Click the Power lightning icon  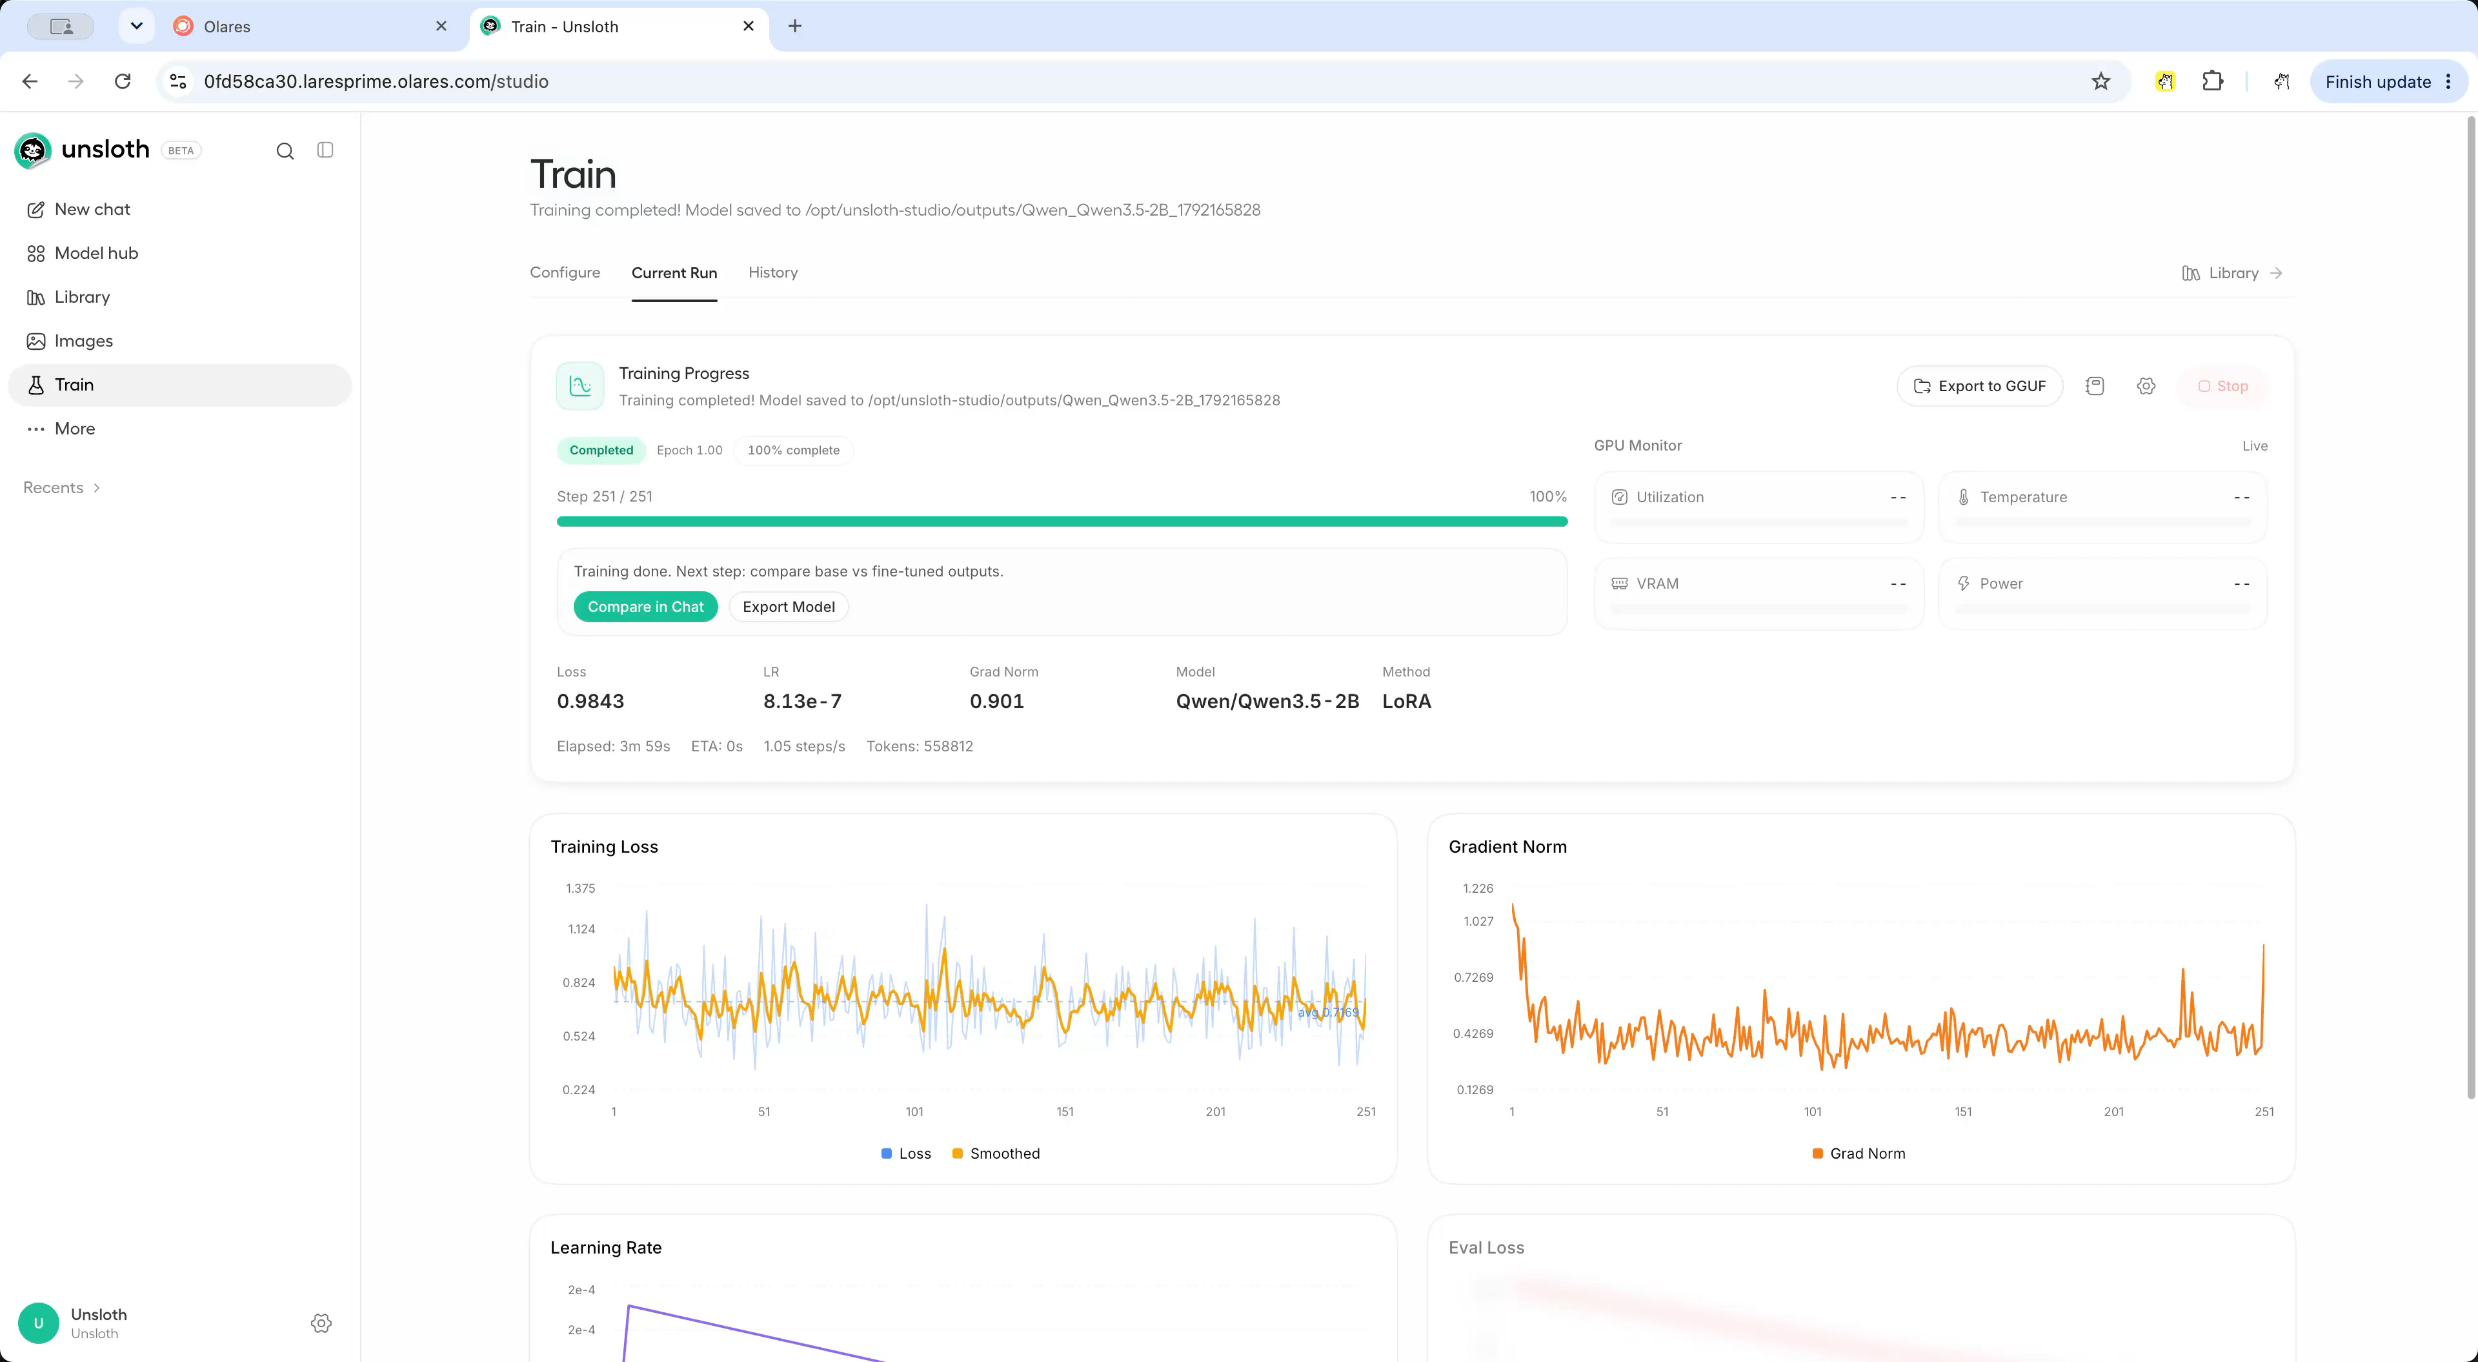(1963, 584)
